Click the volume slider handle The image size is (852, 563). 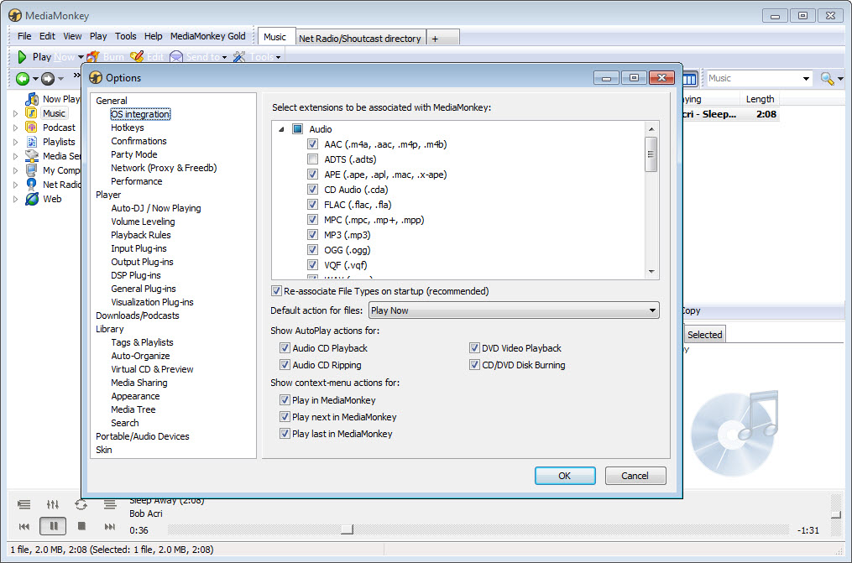click(x=836, y=514)
